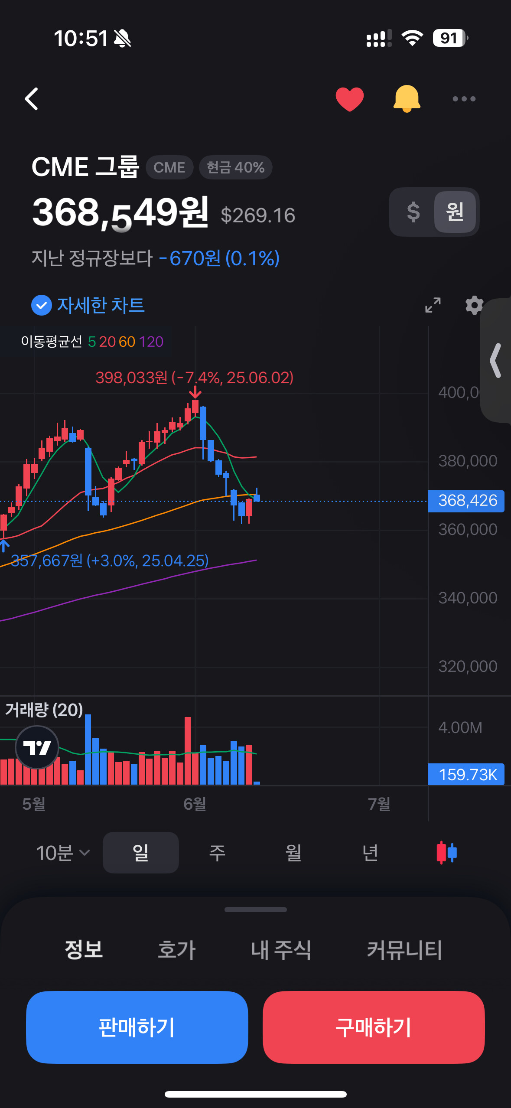The width and height of the screenshot is (511, 1108).
Task: Tap the 7월 date axis label
Action: [x=379, y=804]
